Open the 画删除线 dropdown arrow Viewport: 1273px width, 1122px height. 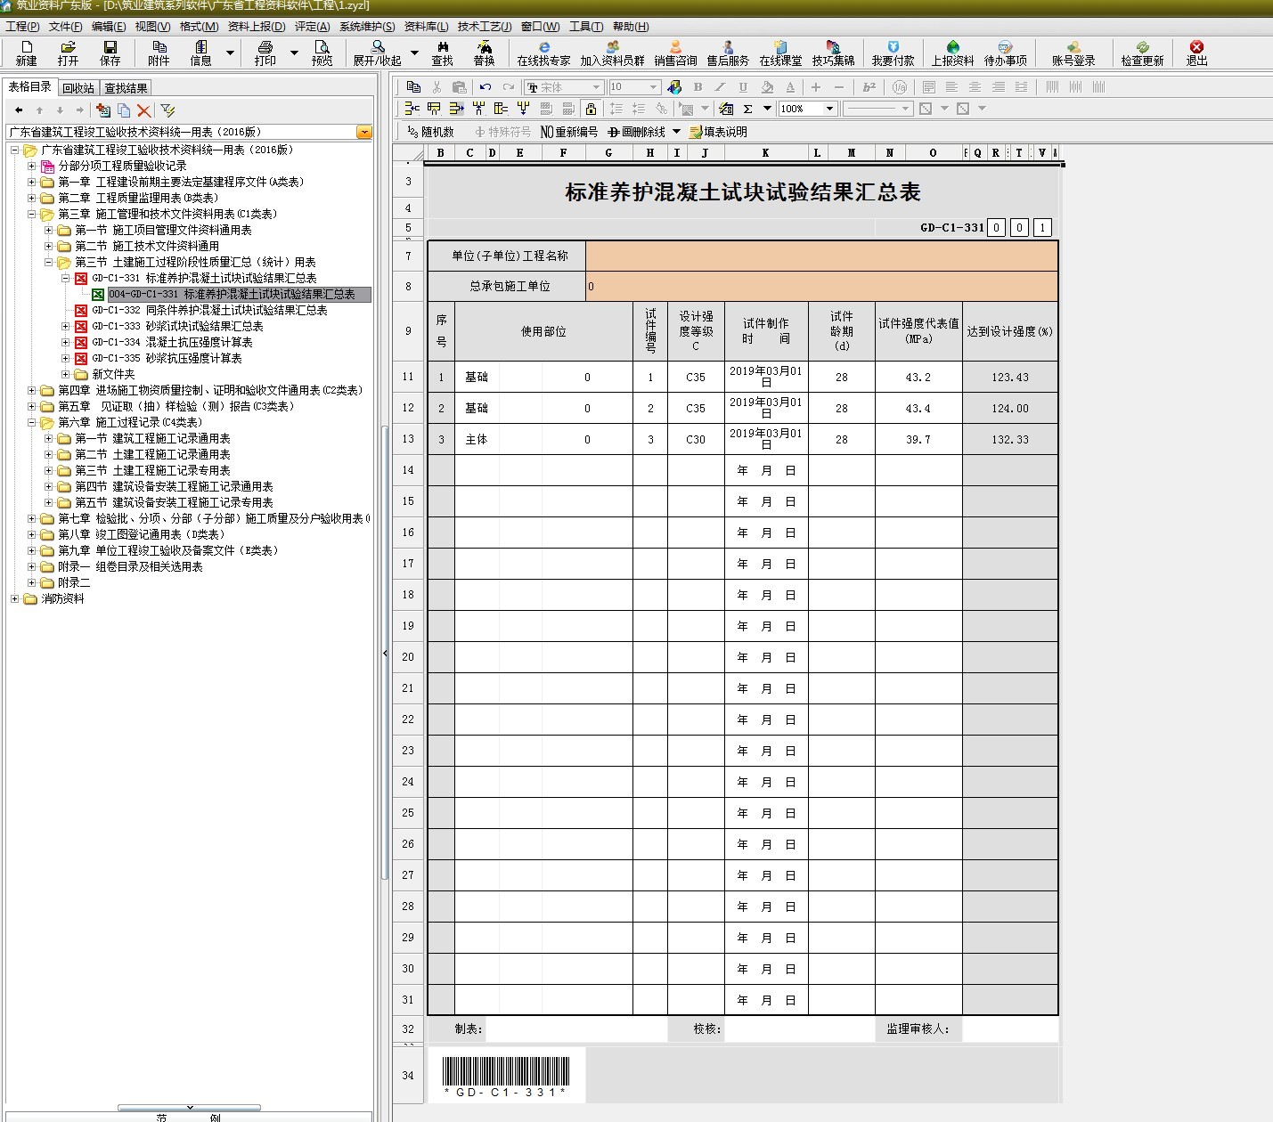676,132
